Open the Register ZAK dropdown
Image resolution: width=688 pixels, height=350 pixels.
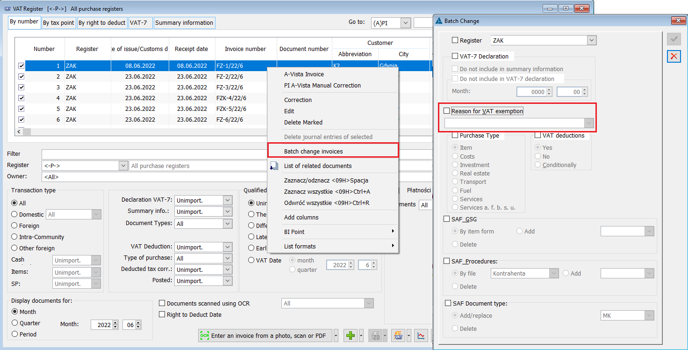[592, 40]
